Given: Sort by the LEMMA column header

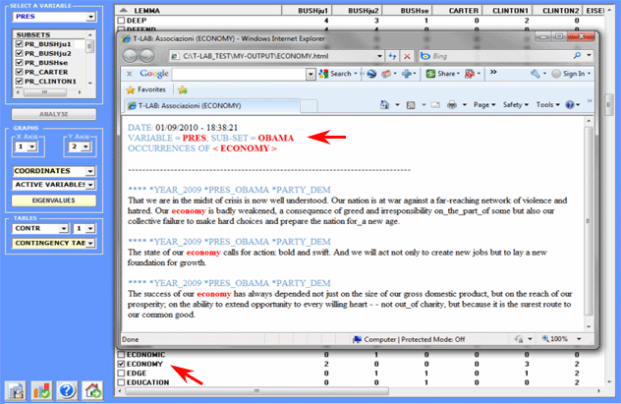Looking at the screenshot, I should [x=198, y=10].
